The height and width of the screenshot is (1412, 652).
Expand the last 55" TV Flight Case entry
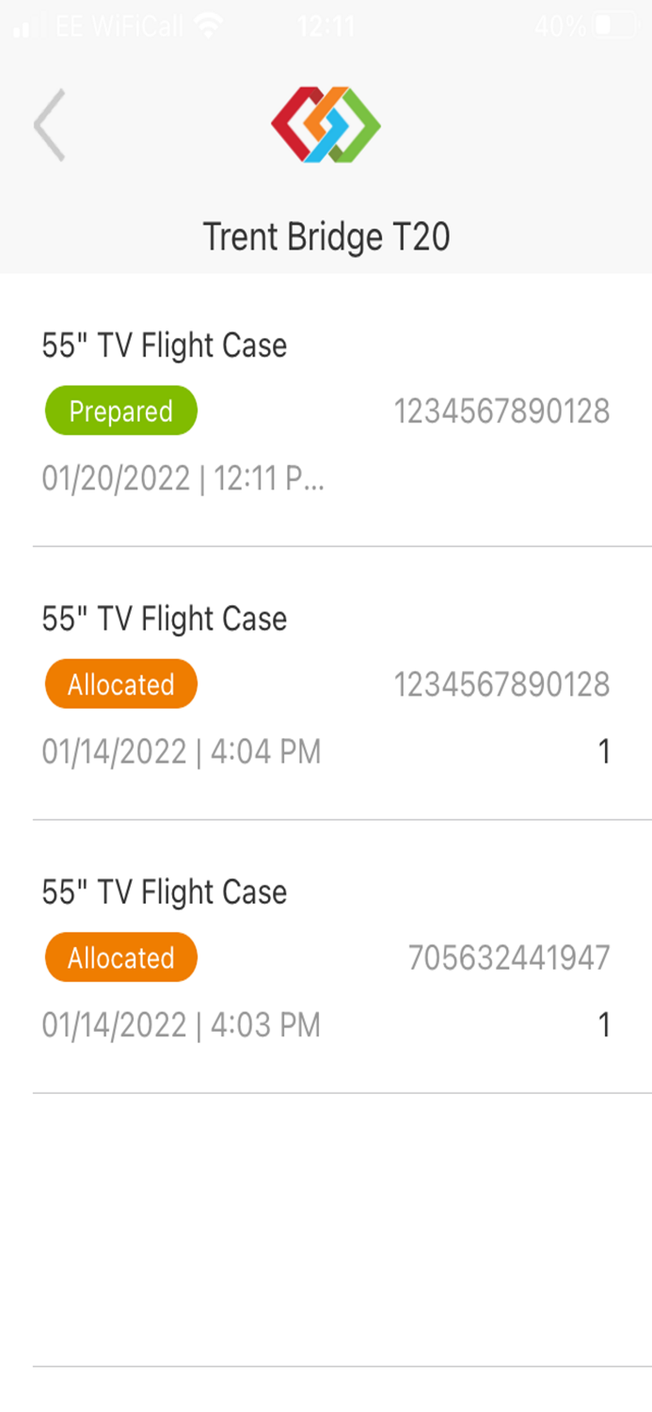point(165,891)
